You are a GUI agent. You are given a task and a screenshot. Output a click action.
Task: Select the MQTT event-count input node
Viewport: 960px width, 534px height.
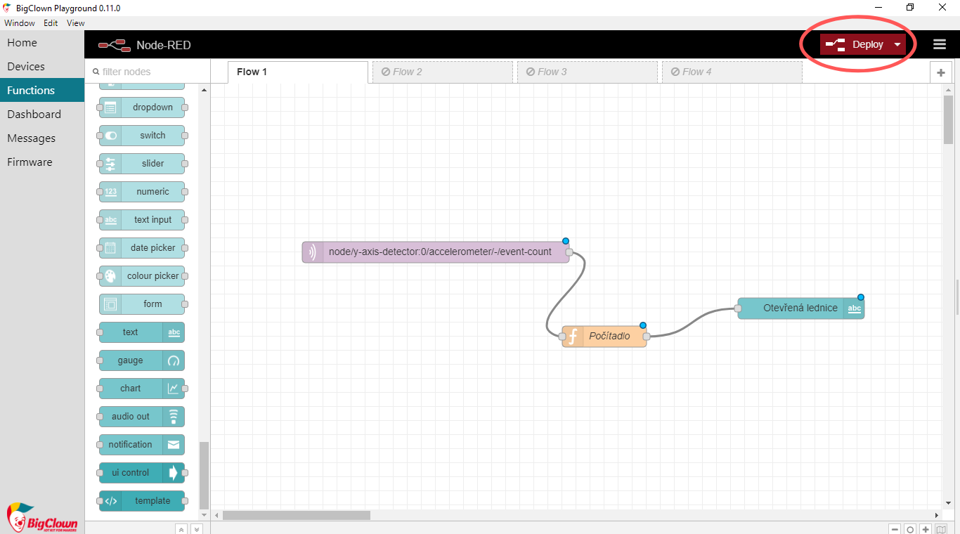coord(436,252)
